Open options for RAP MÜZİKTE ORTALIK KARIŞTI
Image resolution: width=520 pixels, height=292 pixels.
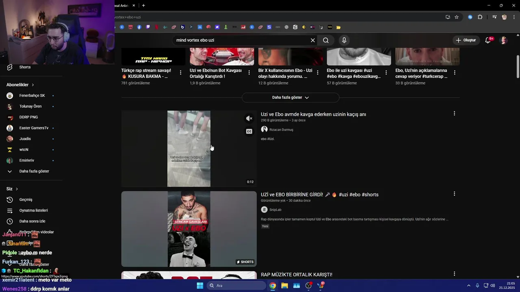point(454,274)
